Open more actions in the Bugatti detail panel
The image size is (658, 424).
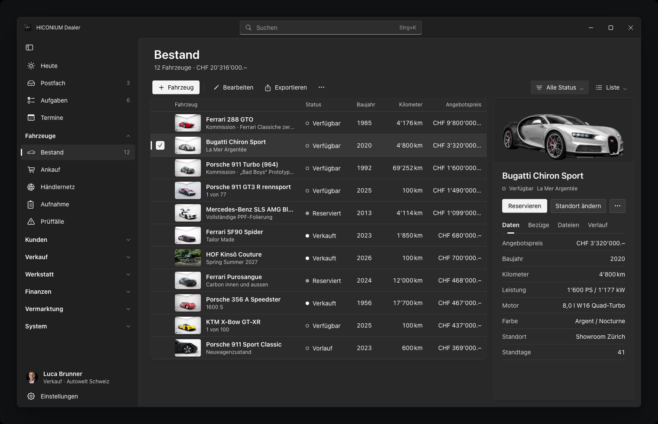(617, 206)
